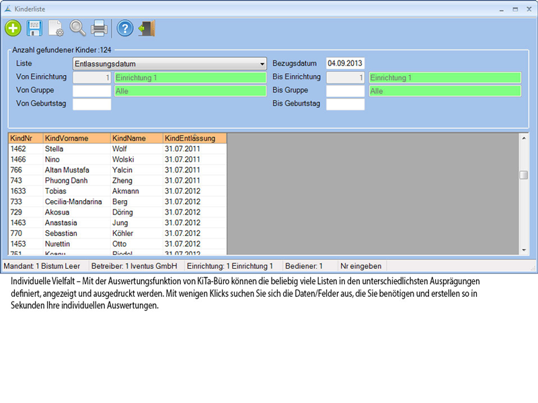Open help via question mark icon
Screen dimensions: 538x403
[125, 28]
